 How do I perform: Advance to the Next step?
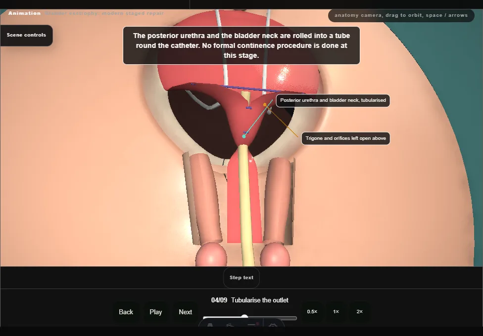186,312
